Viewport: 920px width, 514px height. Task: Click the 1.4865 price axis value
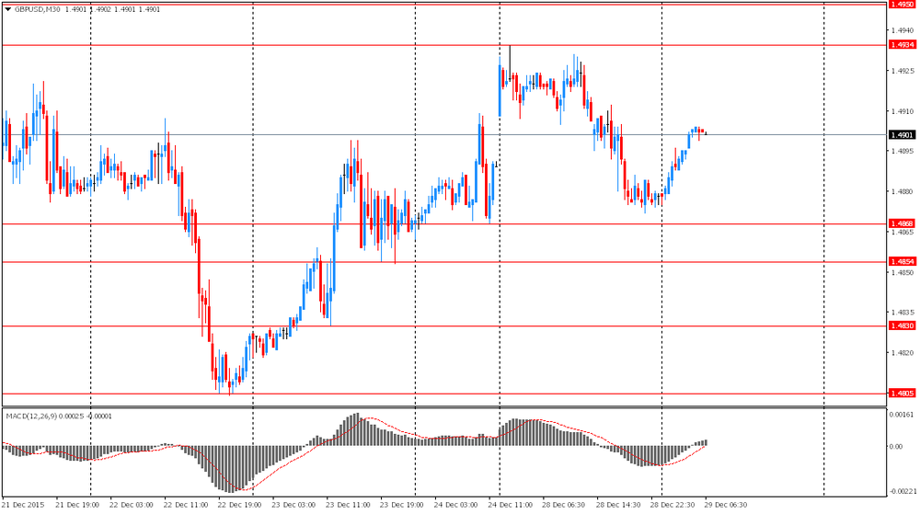click(902, 232)
